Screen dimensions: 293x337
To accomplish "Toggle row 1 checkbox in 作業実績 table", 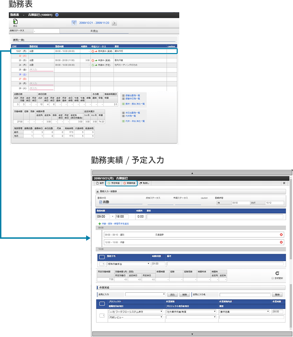I will click(102, 316).
